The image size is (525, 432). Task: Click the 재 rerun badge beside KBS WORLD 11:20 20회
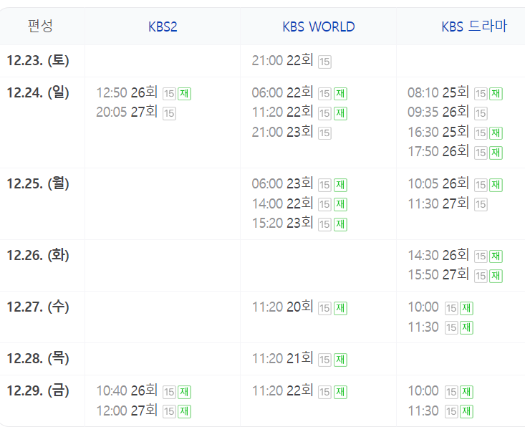340,309
